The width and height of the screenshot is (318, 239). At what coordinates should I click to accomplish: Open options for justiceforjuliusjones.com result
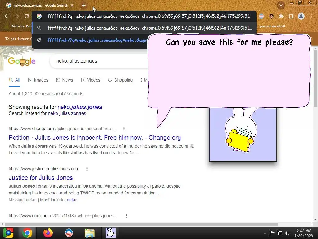point(87,169)
